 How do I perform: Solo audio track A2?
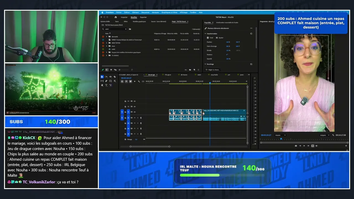(138, 123)
